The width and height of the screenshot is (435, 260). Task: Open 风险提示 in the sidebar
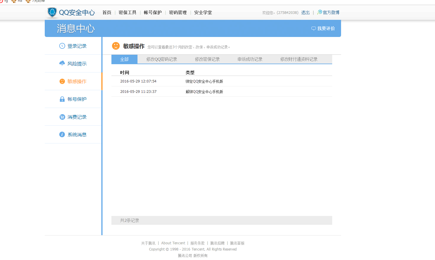(77, 64)
